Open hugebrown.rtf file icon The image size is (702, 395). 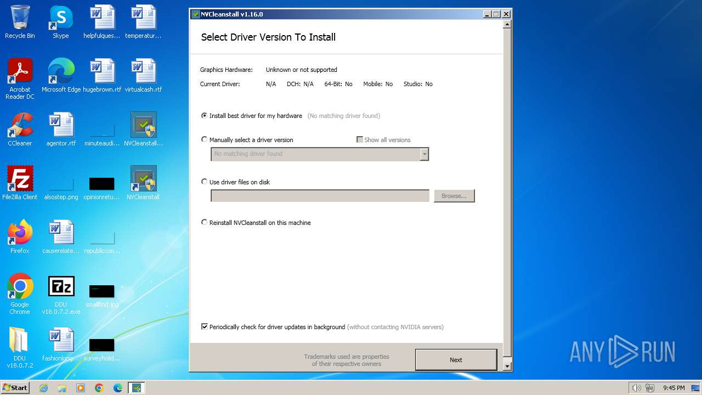click(x=102, y=76)
